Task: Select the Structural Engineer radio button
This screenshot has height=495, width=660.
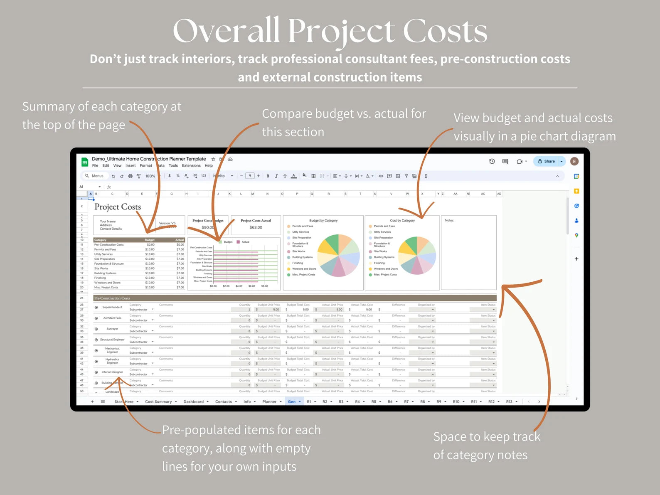Action: point(96,340)
